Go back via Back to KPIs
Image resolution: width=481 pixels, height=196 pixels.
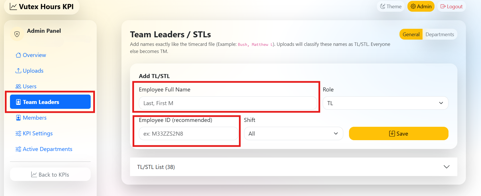tap(50, 175)
